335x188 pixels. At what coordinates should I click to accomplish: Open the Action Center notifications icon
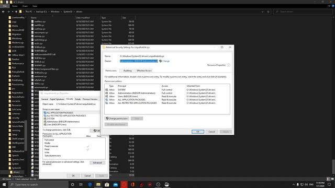pyautogui.click(x=329, y=184)
